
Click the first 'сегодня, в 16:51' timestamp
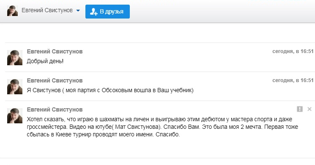293,51
